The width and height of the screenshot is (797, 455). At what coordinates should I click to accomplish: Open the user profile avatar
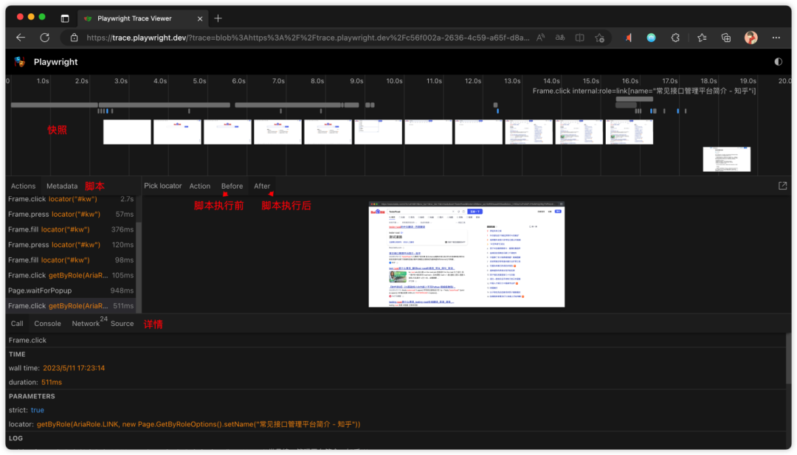751,38
